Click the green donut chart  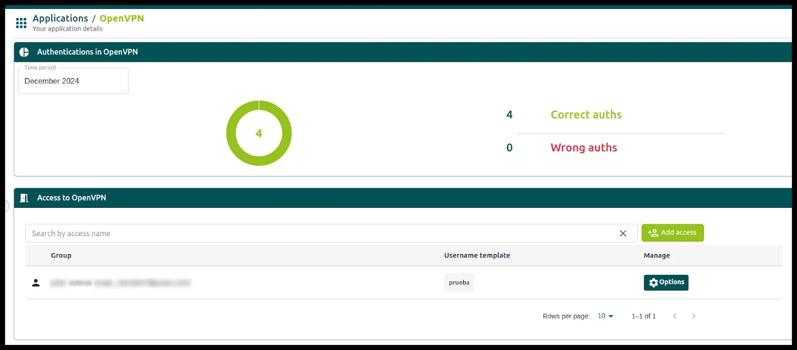[x=259, y=133]
